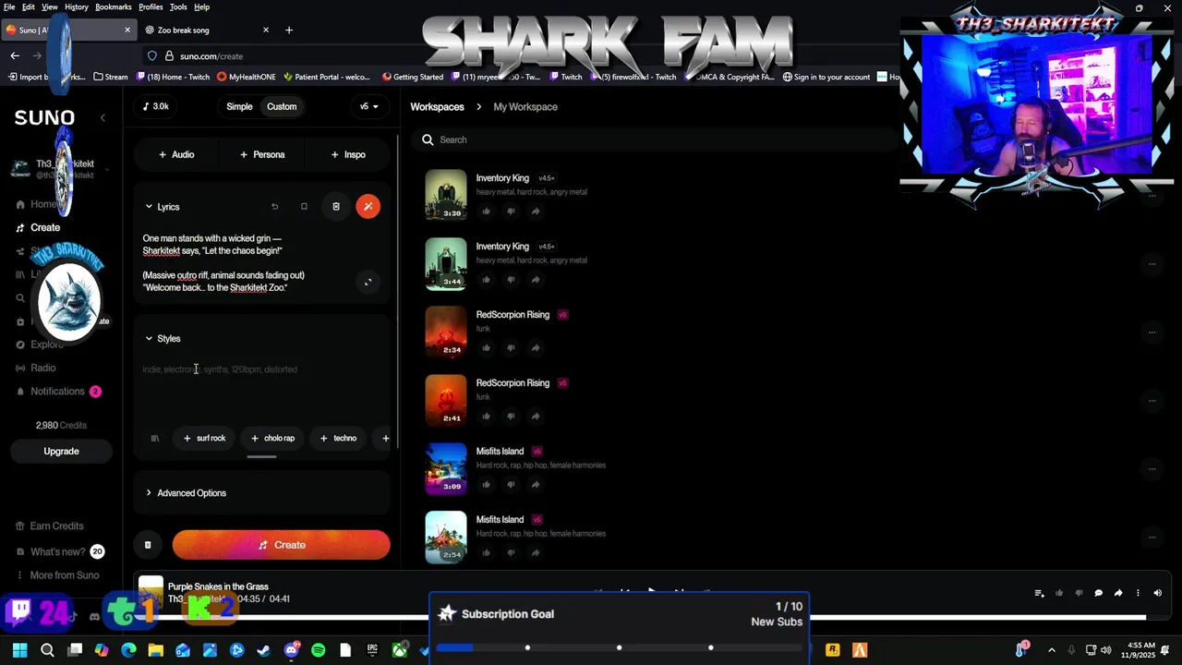Switch to Custom creation mode
Viewport: 1182px width, 665px height.
pyautogui.click(x=282, y=106)
